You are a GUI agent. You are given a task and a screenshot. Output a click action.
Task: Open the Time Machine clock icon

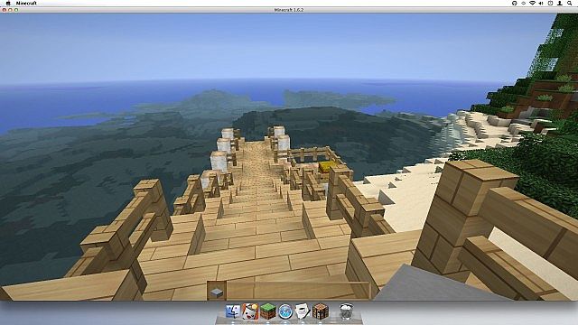(550, 3)
